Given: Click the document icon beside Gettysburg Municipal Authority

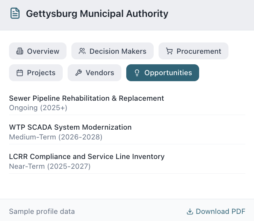Looking at the screenshot, I should click(15, 14).
